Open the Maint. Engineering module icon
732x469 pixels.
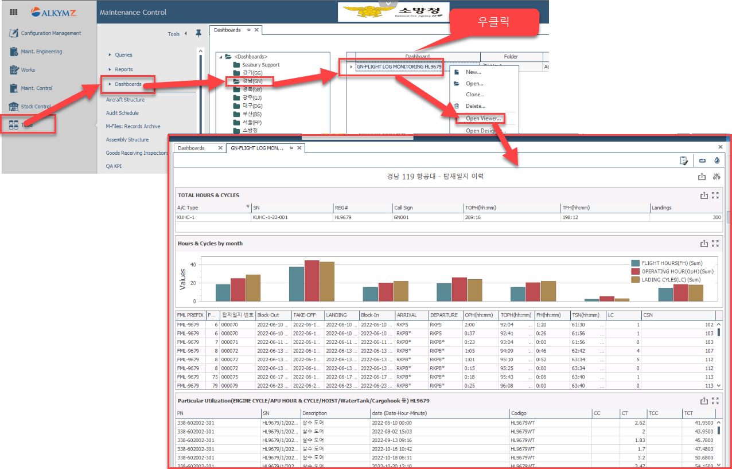pos(14,52)
